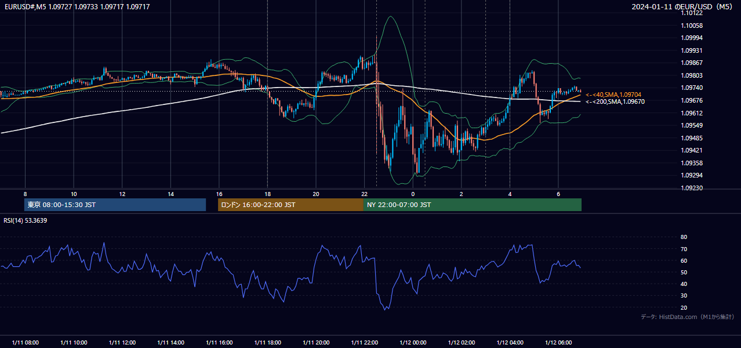Click the RSI(14) 53.3639 indicator label
This screenshot has width=741, height=348.
tap(26, 220)
